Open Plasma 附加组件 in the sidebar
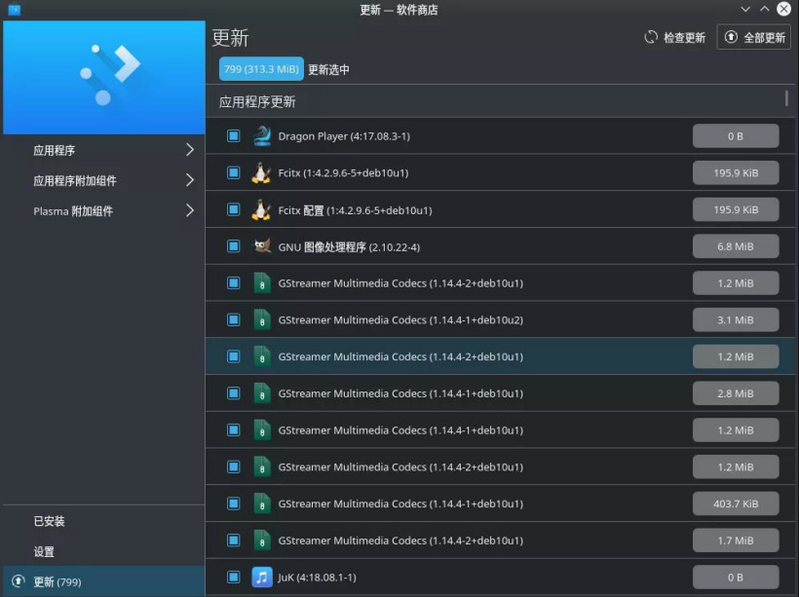The height and width of the screenshot is (597, 799). pos(104,211)
